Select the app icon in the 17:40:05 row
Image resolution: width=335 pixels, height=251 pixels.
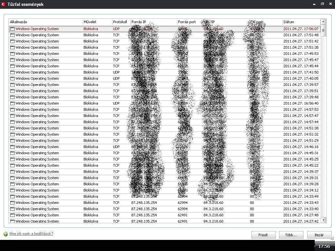pos(12,78)
